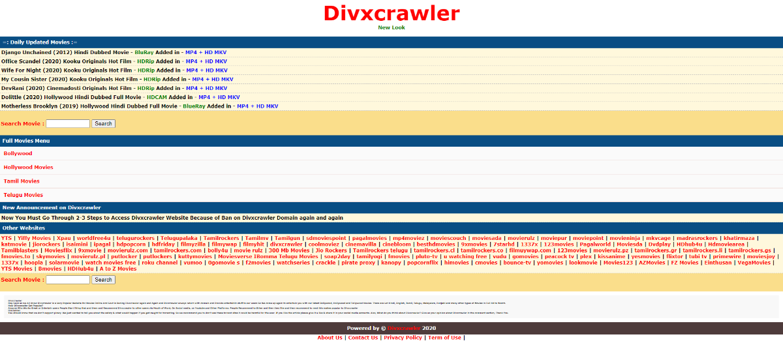Open the Xpau link
The height and width of the screenshot is (341, 783).
63,239
